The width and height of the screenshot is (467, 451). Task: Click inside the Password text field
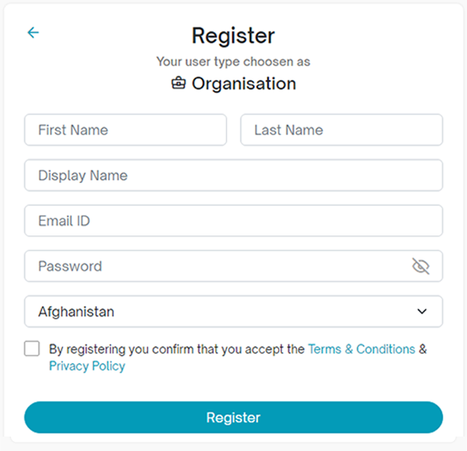216,266
